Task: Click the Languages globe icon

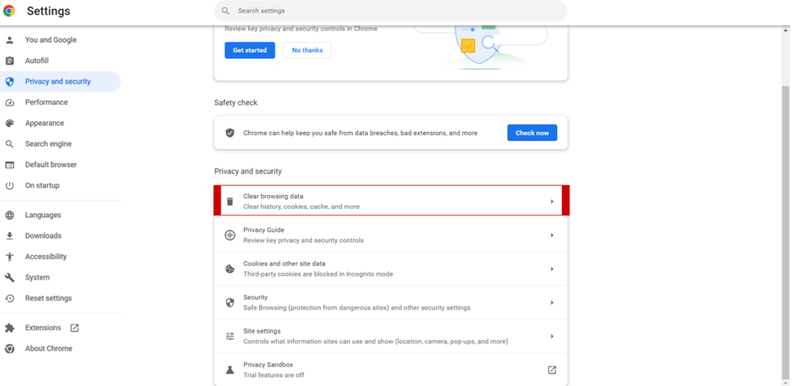Action: click(x=9, y=215)
